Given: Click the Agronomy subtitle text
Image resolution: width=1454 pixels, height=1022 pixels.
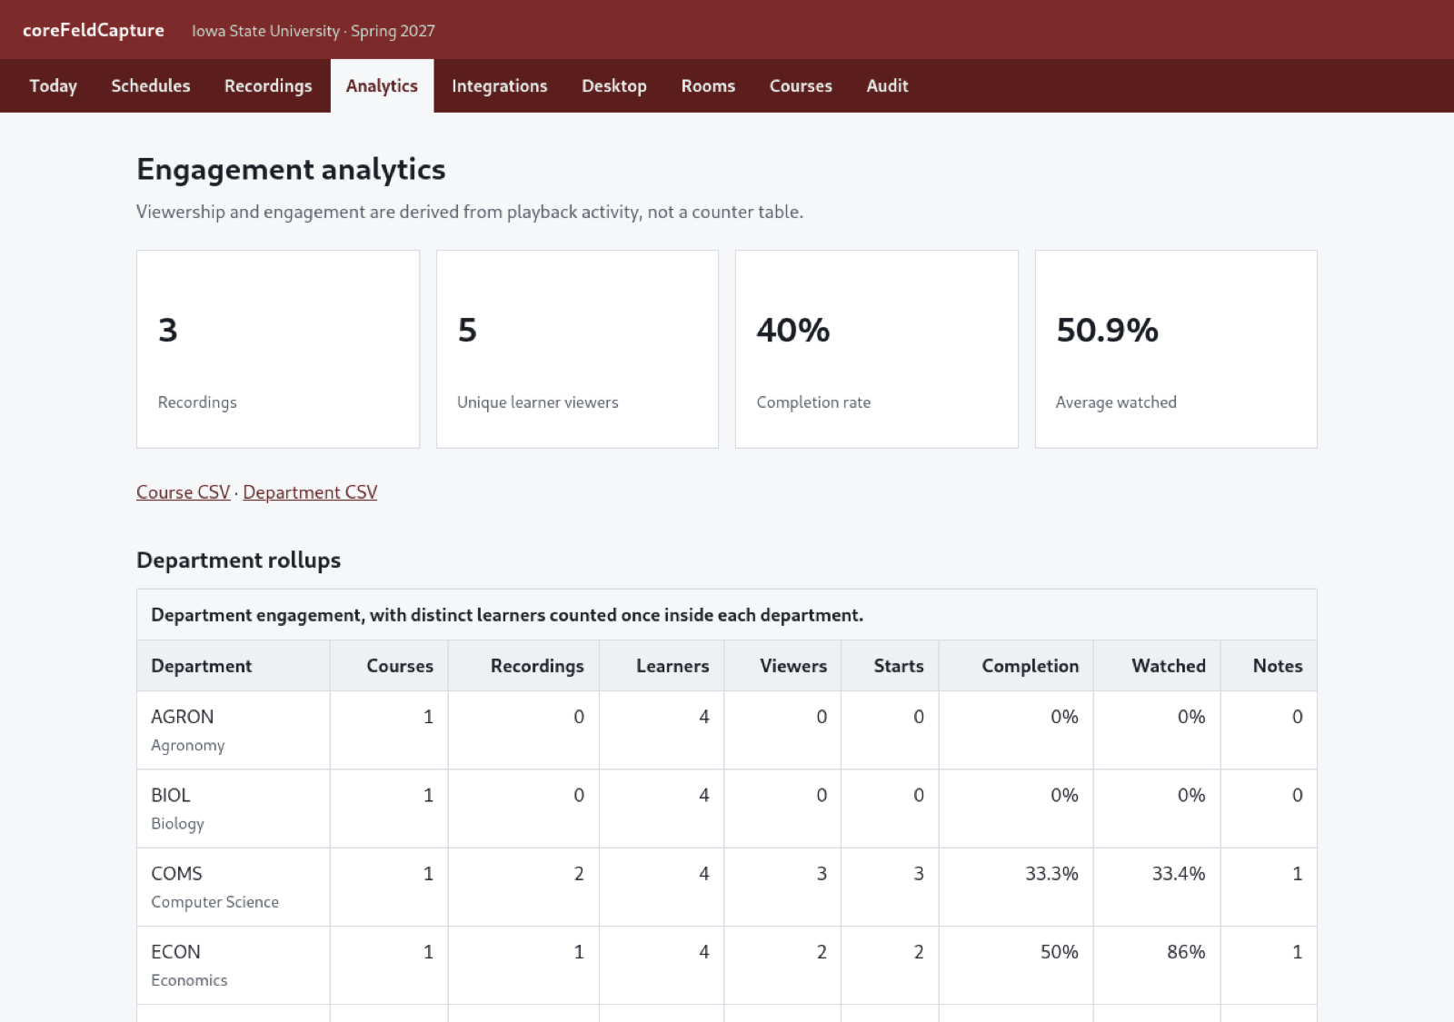Looking at the screenshot, I should tap(187, 745).
